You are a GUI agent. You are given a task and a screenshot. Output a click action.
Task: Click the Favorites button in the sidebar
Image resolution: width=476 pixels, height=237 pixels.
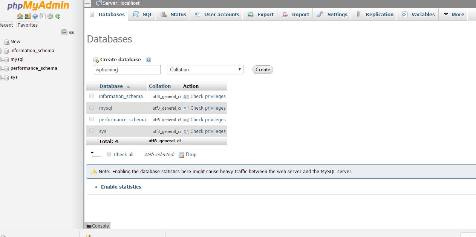coord(28,25)
